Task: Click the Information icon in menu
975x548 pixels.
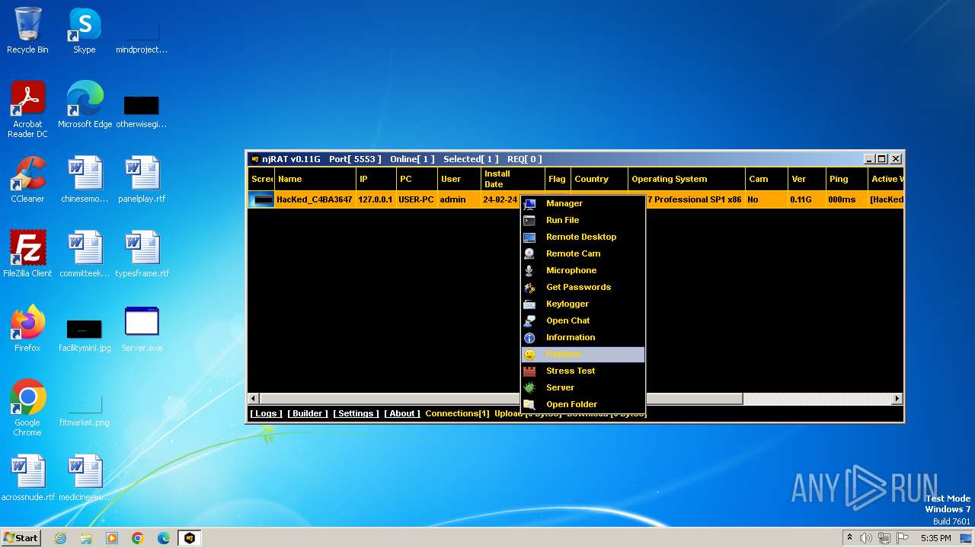Action: click(529, 337)
